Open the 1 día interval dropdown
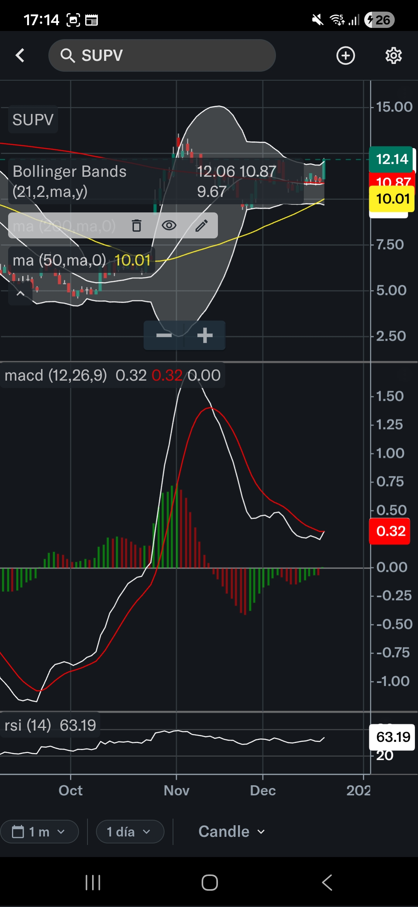The height and width of the screenshot is (907, 418). click(130, 832)
